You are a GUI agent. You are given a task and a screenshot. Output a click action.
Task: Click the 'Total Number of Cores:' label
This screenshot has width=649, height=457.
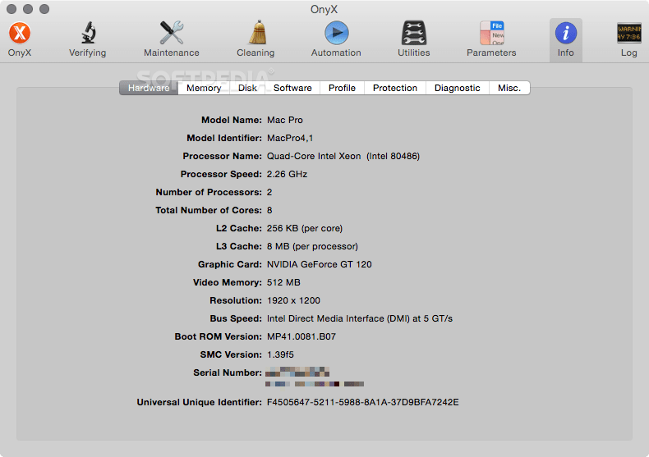point(209,210)
